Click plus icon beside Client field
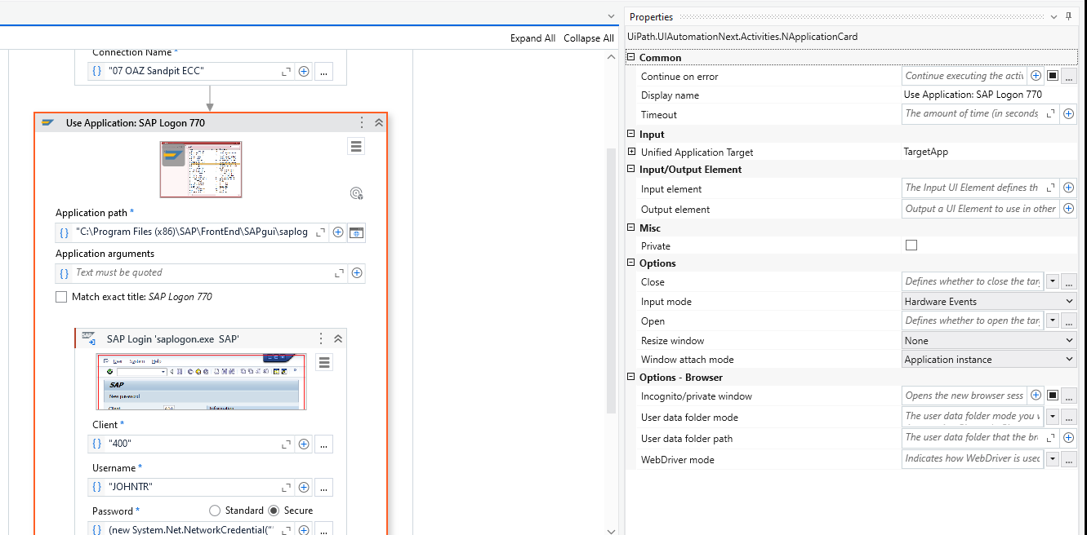Screen dimensions: 1087x535 pos(304,444)
